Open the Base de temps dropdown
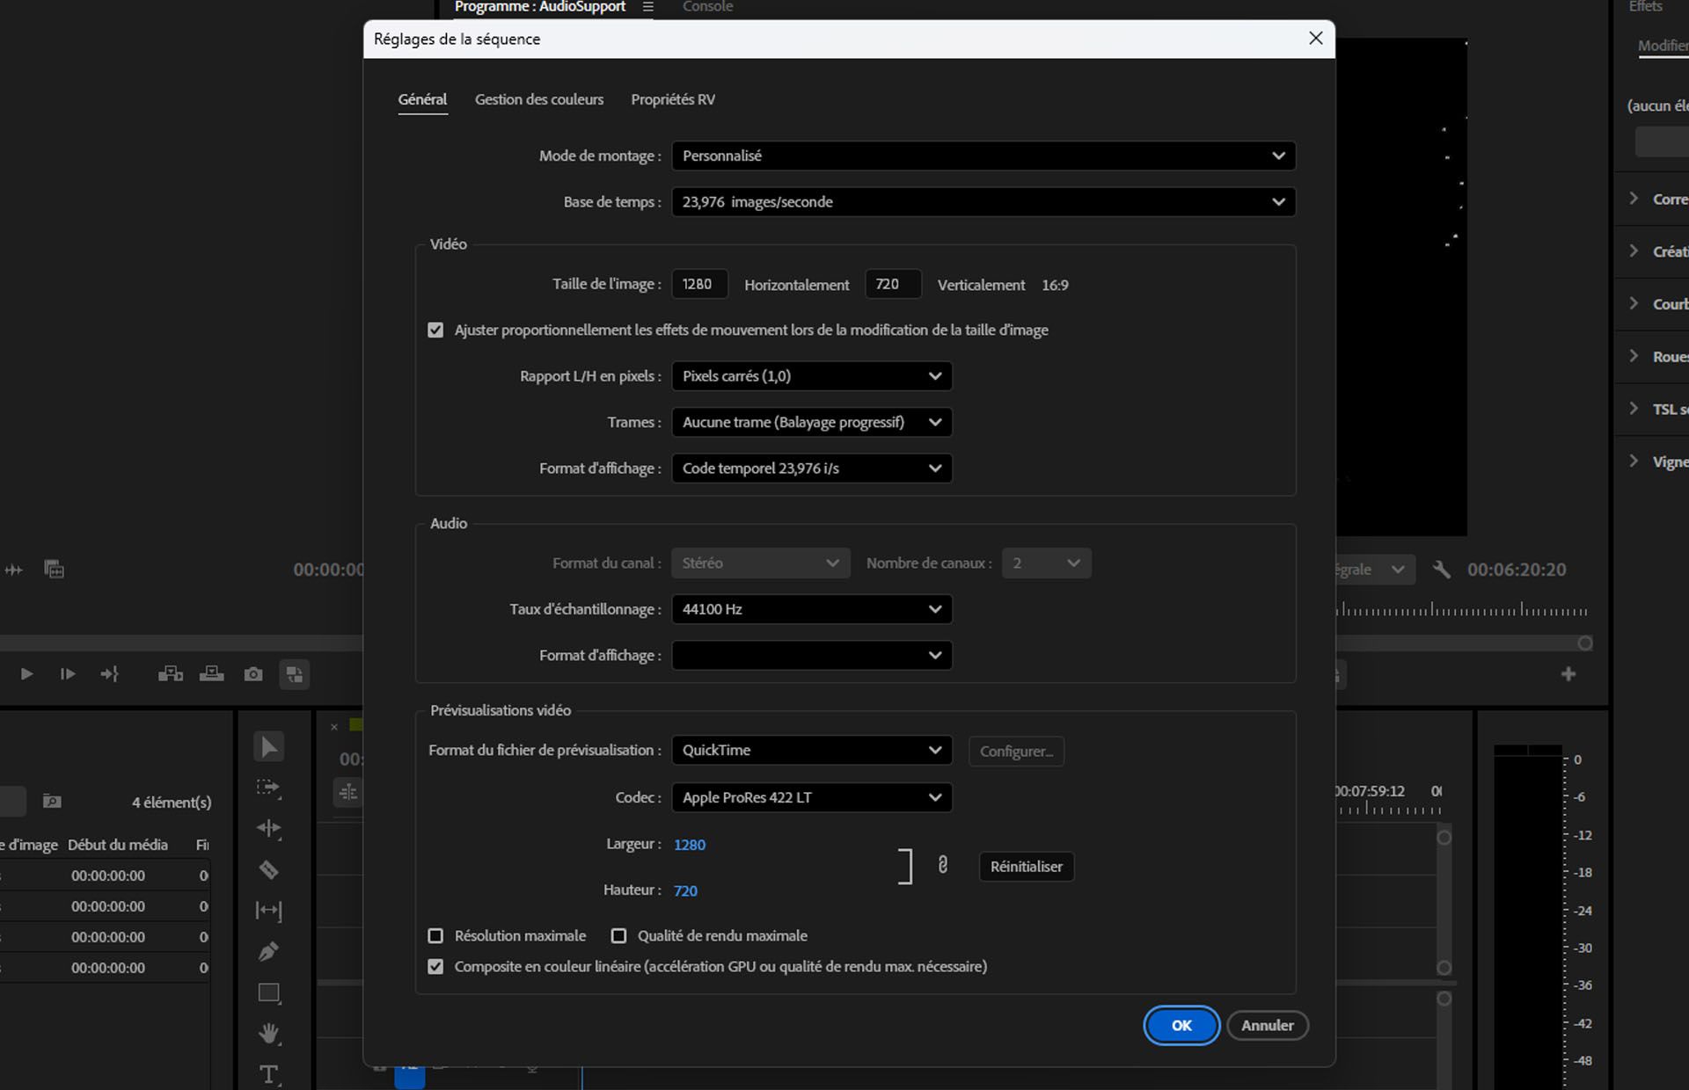This screenshot has height=1090, width=1689. 983,201
